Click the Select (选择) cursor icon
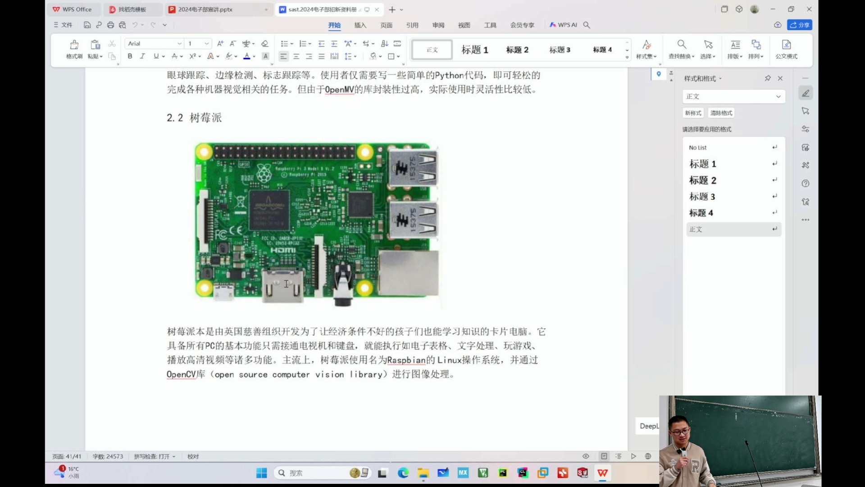Viewport: 865px width, 487px height. tap(708, 45)
